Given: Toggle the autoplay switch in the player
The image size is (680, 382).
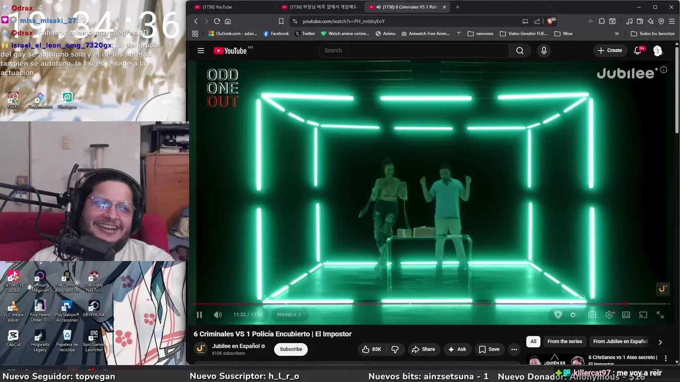Looking at the screenshot, I should pos(573,315).
